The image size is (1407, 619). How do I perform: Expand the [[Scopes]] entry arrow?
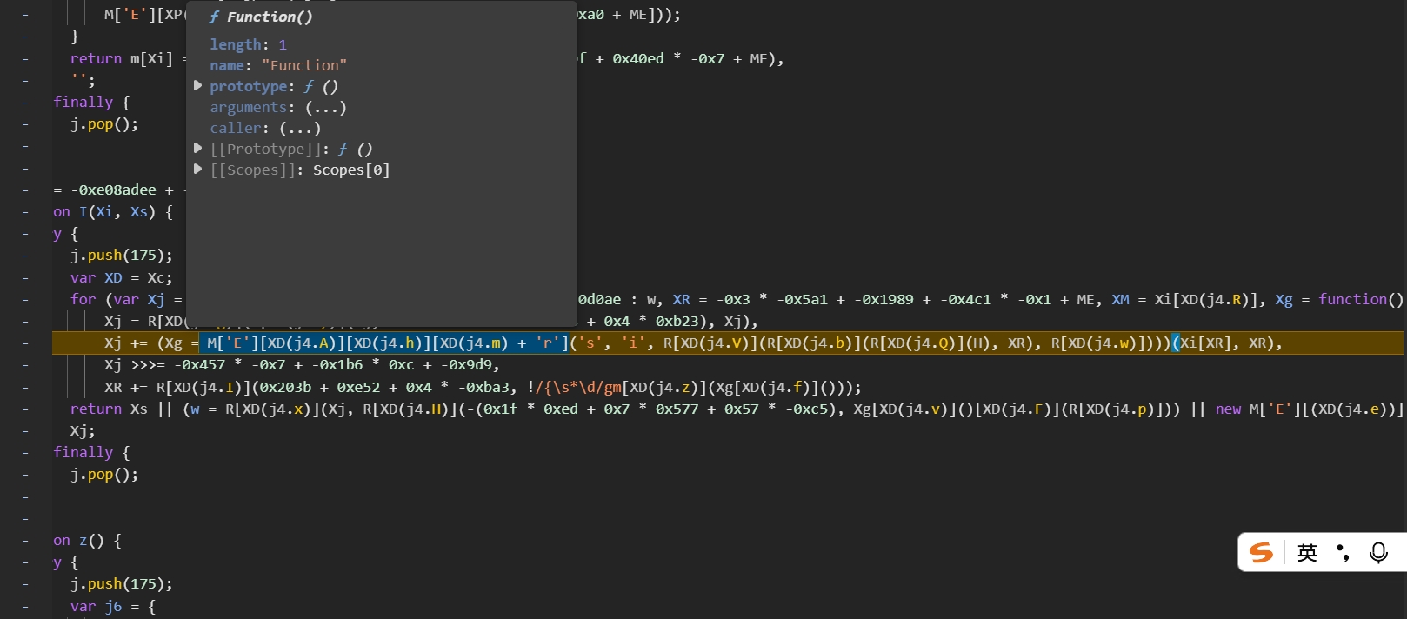coord(198,170)
